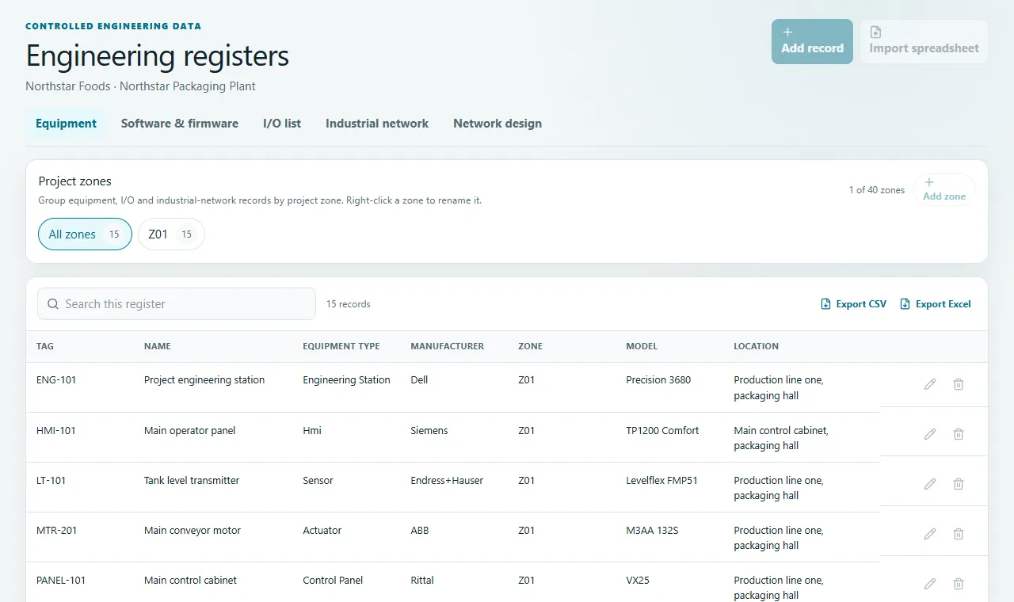Click the MODEL column header
1014x602 pixels.
(x=642, y=346)
